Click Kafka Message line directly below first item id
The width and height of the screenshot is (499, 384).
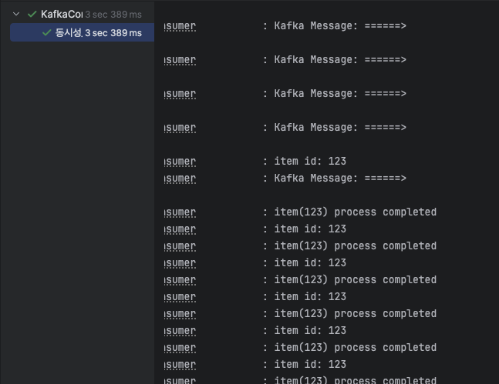339,179
